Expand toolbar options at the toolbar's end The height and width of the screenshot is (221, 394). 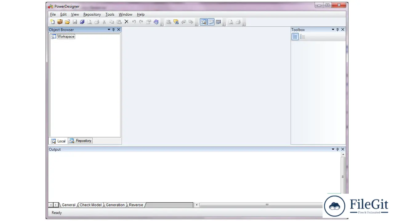244,24
